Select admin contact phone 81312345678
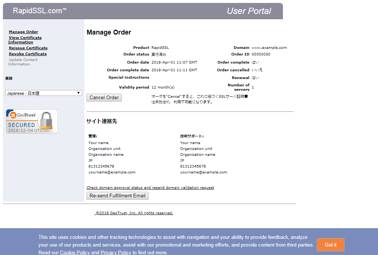This screenshot has width=378, height=255. (x=101, y=166)
